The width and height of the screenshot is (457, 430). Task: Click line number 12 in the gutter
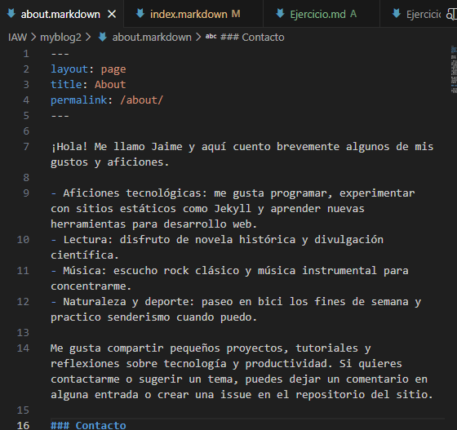(23, 301)
